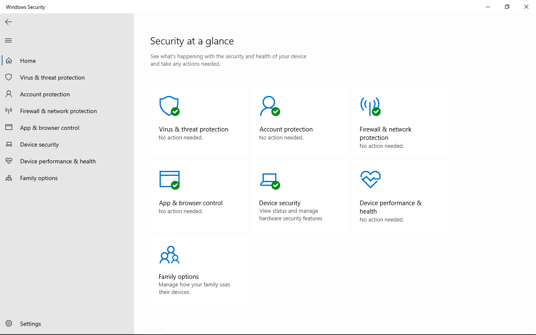Go back using the back arrow
The height and width of the screenshot is (335, 536).
click(x=8, y=22)
